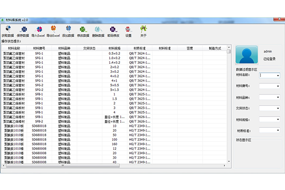Click the 保存数据 toolbar icon
Viewport: 285px width, 190px height.
(22, 30)
